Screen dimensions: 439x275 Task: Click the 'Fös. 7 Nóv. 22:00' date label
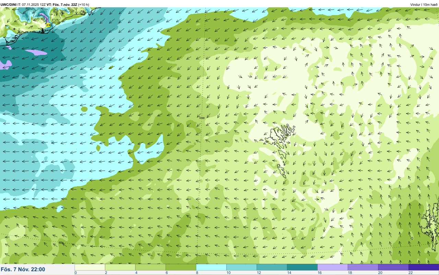coord(23,270)
